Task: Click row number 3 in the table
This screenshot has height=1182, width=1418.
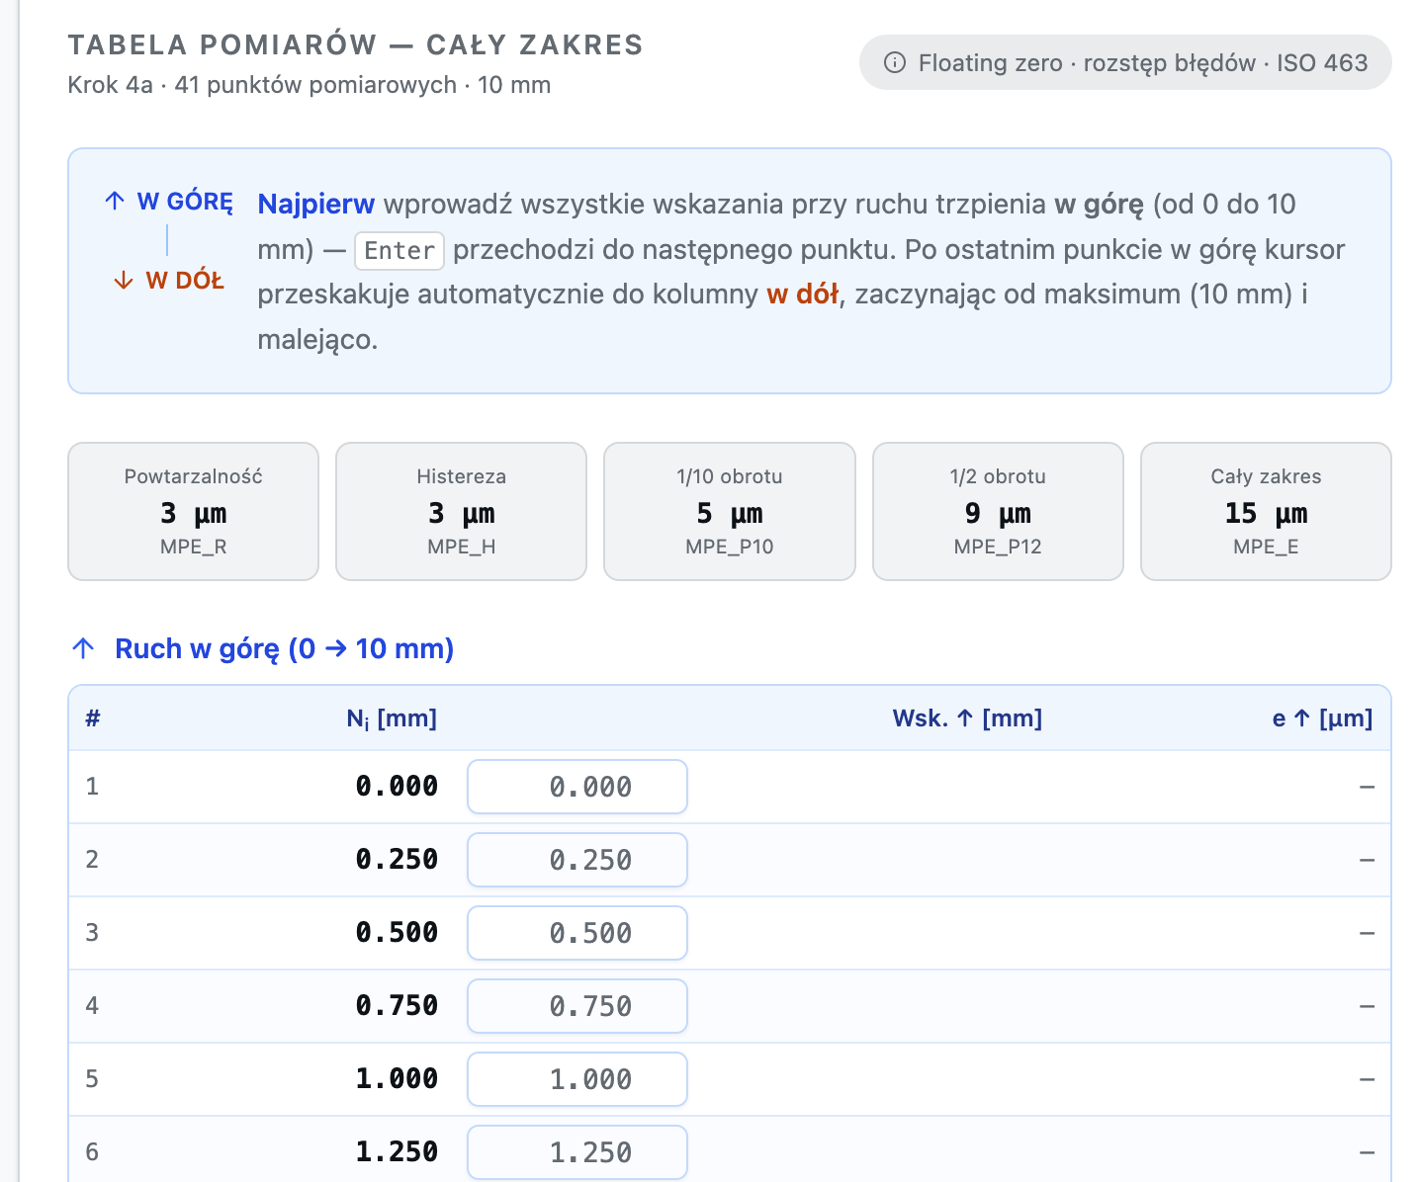Action: [x=92, y=933]
